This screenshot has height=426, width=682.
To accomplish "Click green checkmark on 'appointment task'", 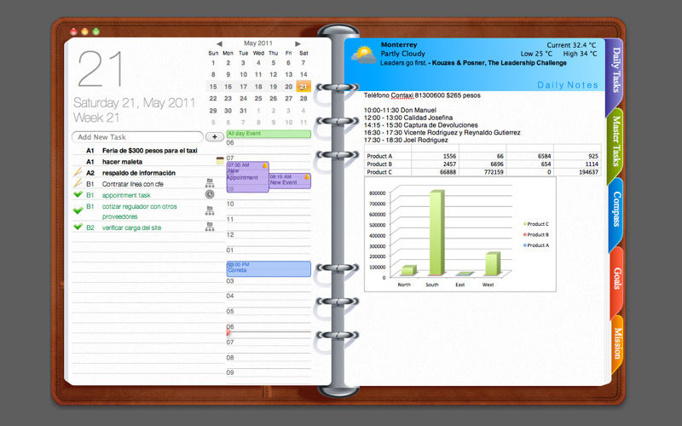I will [x=78, y=194].
